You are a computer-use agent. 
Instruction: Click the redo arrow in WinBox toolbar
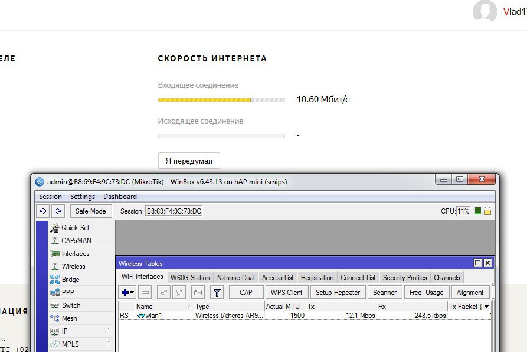(x=58, y=211)
